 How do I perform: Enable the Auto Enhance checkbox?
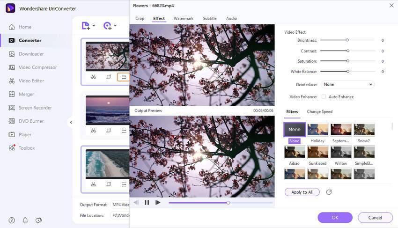tap(324, 97)
